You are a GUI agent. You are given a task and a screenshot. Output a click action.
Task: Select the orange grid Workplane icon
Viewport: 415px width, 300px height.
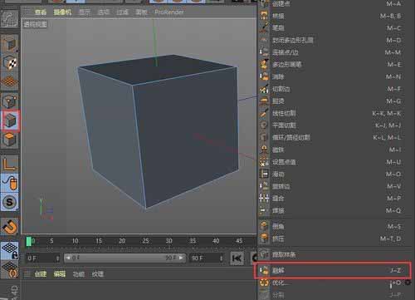10,81
